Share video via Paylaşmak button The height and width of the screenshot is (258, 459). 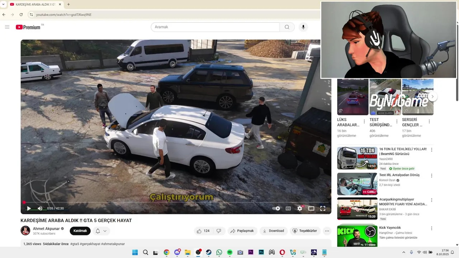point(242,231)
